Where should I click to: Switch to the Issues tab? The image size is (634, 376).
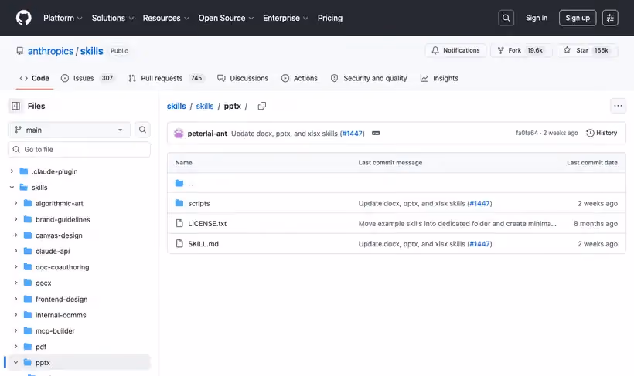87,78
